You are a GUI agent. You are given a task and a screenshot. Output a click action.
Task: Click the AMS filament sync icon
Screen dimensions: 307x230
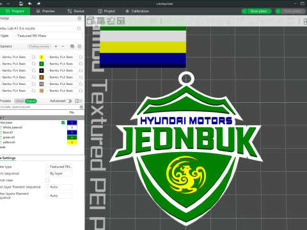[72, 46]
